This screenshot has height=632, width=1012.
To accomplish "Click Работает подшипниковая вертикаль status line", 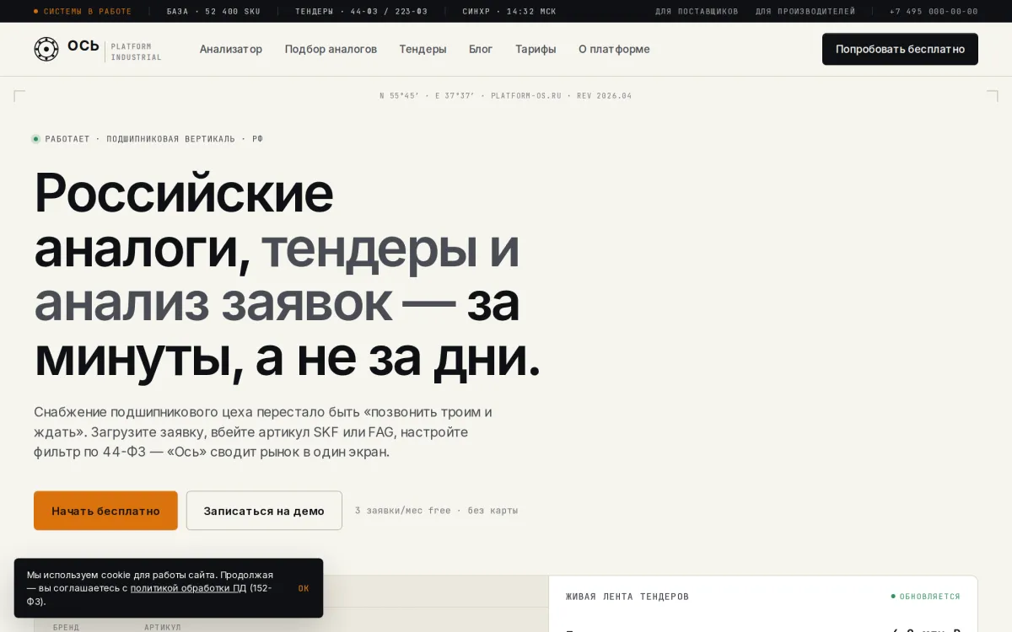I will [148, 139].
